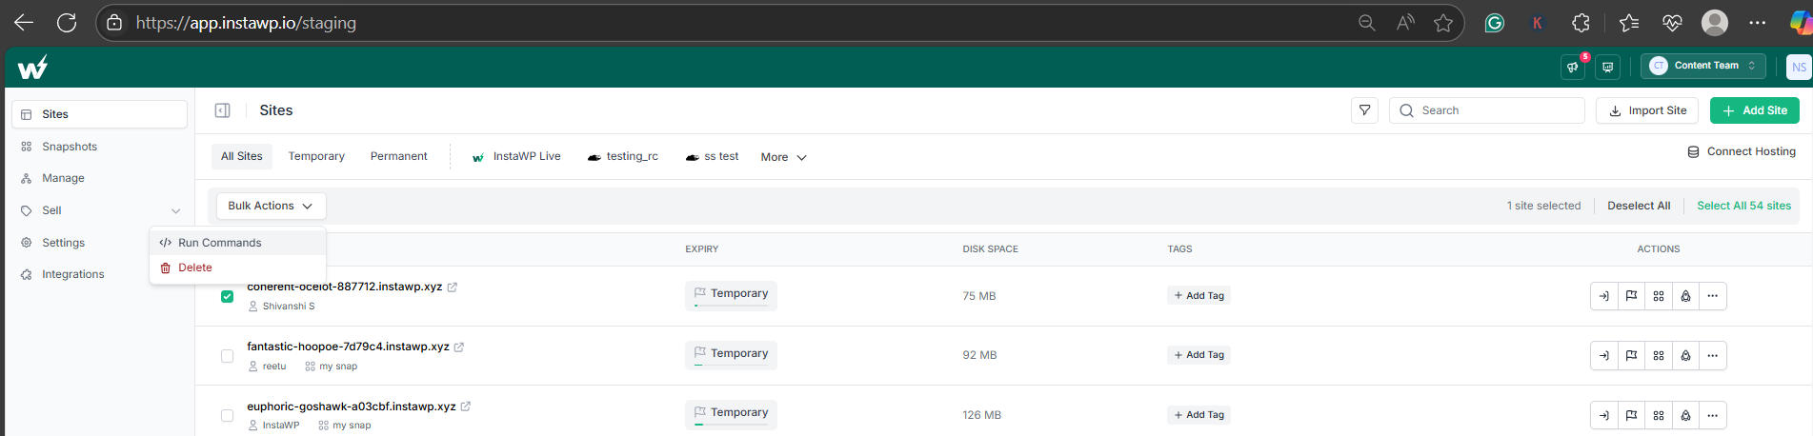The width and height of the screenshot is (1813, 436).
Task: Open browser extensions puzzle icon
Action: (x=1581, y=23)
